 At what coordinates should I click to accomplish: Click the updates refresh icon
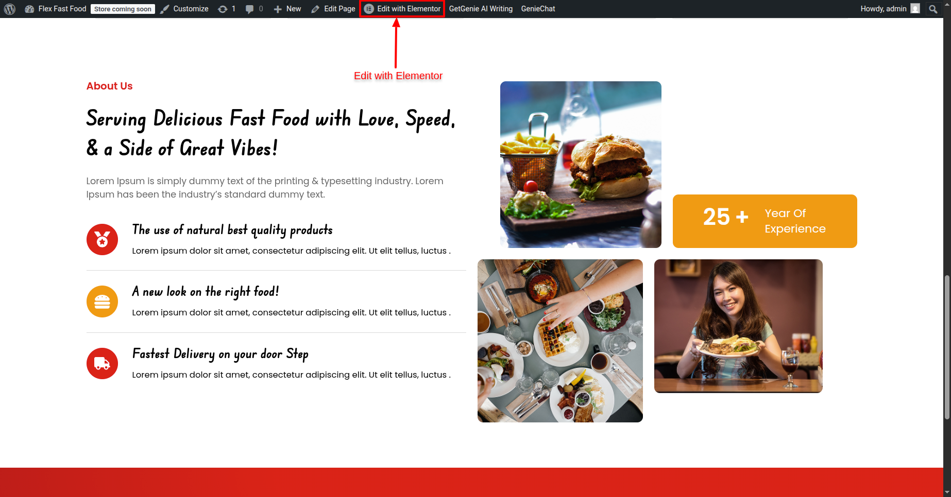tap(223, 9)
